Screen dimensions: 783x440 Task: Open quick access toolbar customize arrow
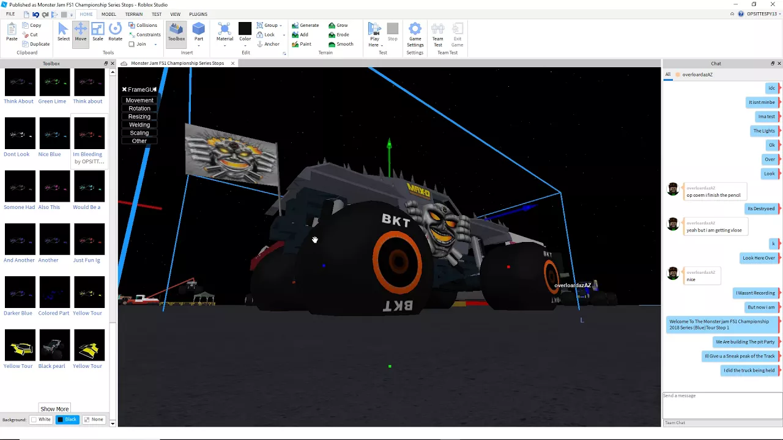72,14
